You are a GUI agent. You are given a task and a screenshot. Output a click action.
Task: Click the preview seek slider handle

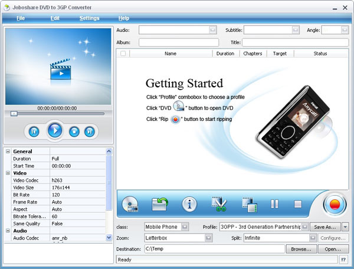point(14,113)
